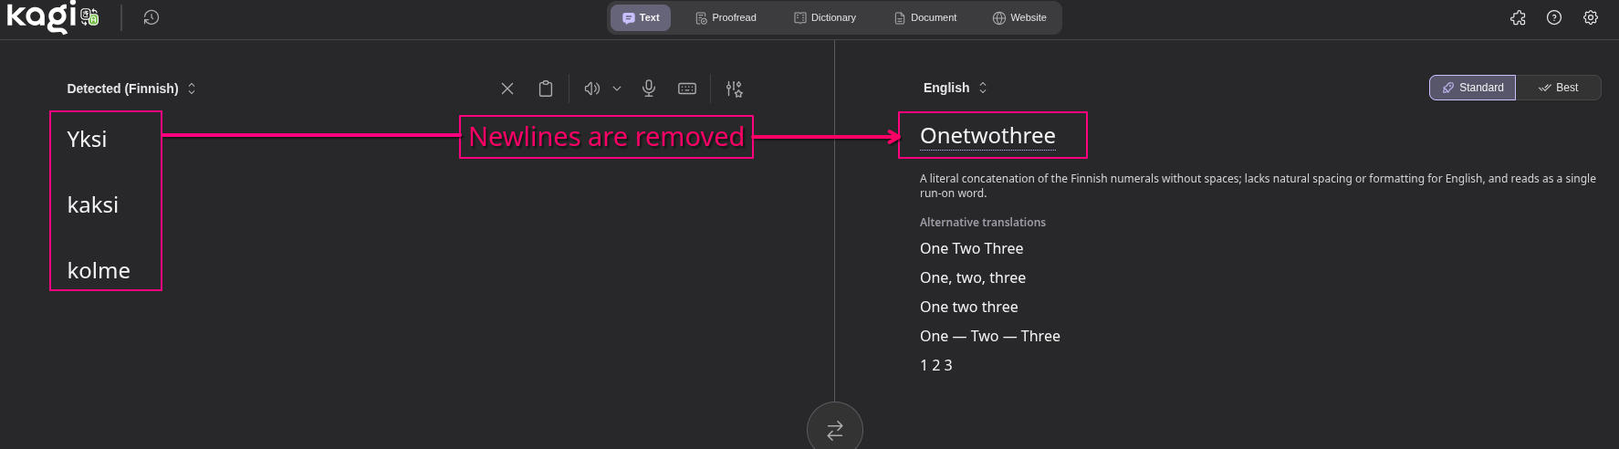Play source text audio speaker icon
Image resolution: width=1619 pixels, height=449 pixels.
point(591,89)
